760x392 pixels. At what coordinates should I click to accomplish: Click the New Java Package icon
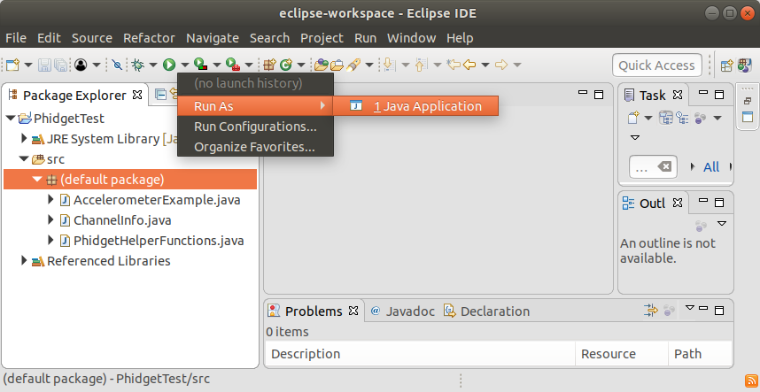(x=270, y=65)
